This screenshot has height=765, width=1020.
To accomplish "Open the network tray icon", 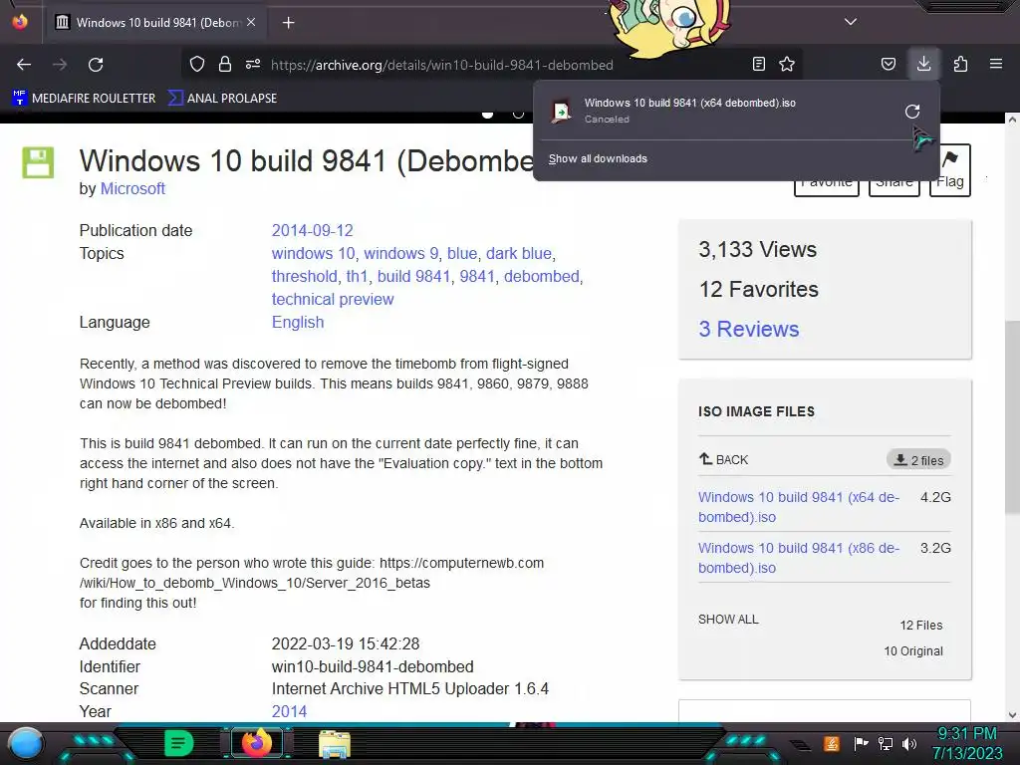I will click(x=886, y=743).
